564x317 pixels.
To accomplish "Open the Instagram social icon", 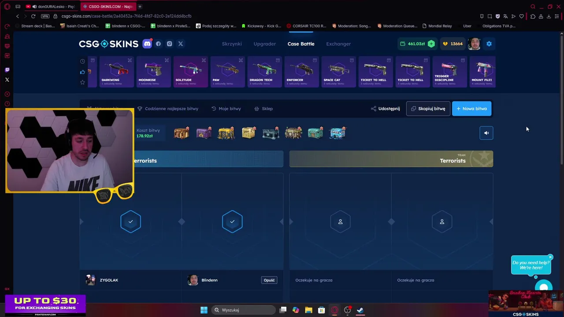I will click(169, 44).
